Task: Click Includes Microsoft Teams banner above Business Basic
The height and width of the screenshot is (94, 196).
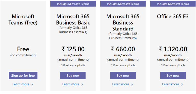Action: click(73, 4)
